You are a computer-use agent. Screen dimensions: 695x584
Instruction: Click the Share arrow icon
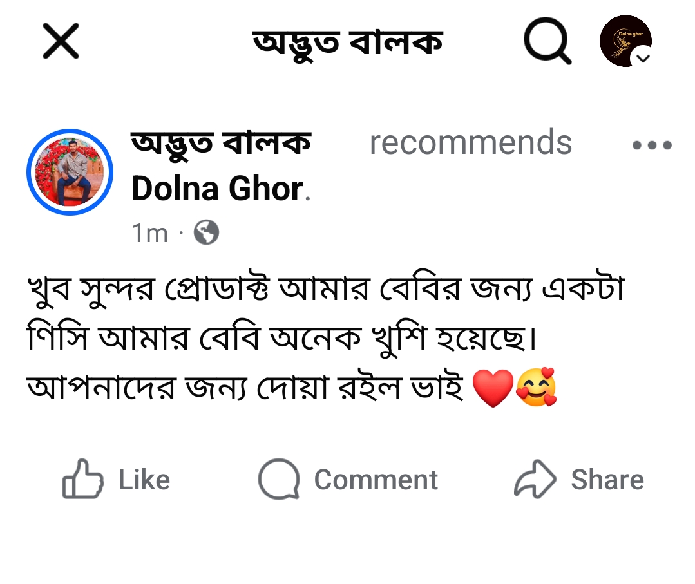tap(535, 478)
